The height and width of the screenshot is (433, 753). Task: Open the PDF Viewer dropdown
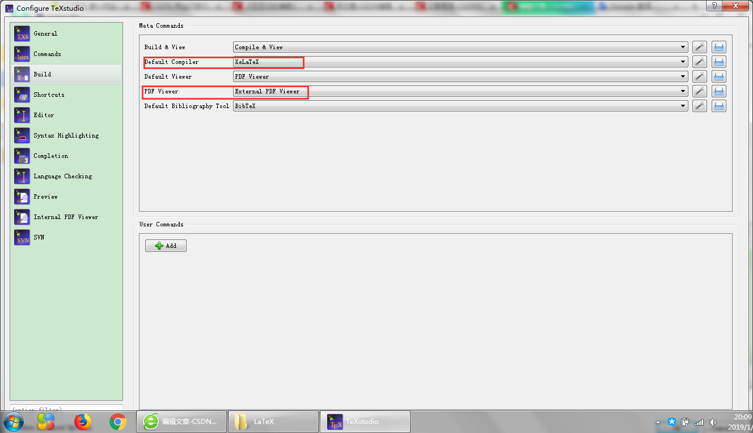tap(683, 91)
